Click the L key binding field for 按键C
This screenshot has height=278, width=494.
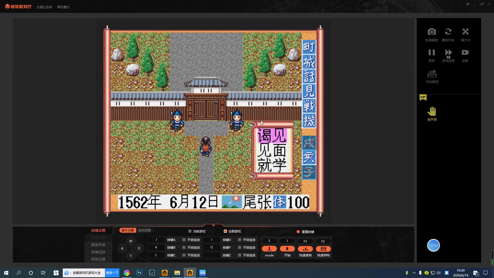coord(156,255)
